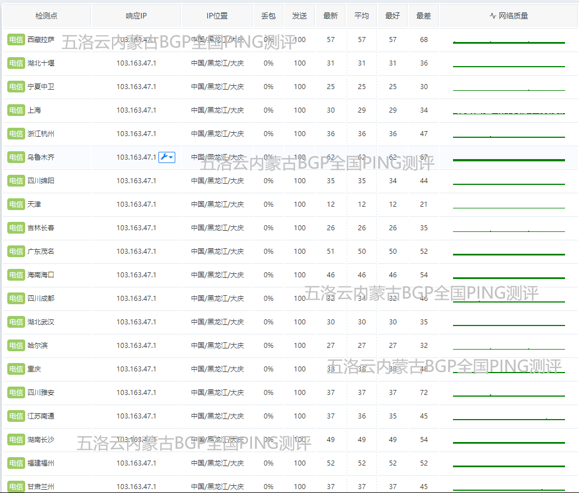Screen dimensions: 579x493
Task: Click the 电信 badge beside 上海
Action: [x=16, y=110]
